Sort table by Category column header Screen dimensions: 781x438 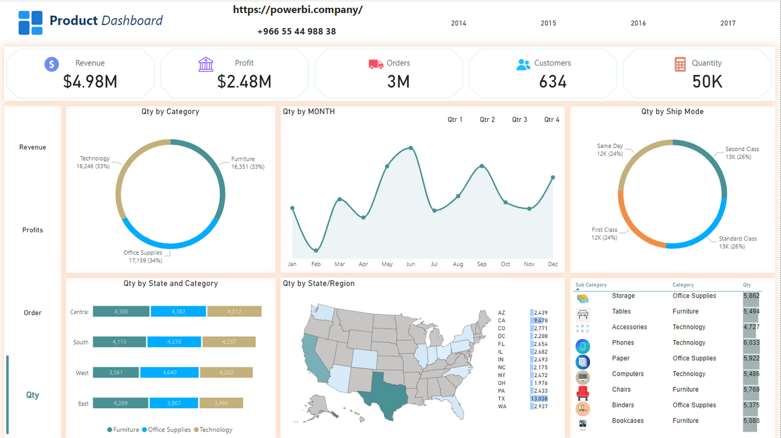coord(683,285)
